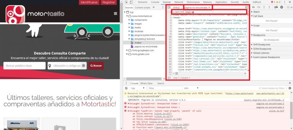Select the inspect element cursor icon

click(x=126, y=2)
